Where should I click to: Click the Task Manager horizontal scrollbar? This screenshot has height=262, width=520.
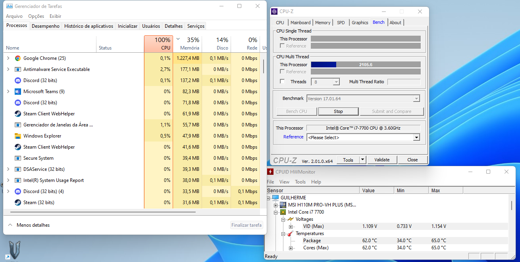(103, 212)
